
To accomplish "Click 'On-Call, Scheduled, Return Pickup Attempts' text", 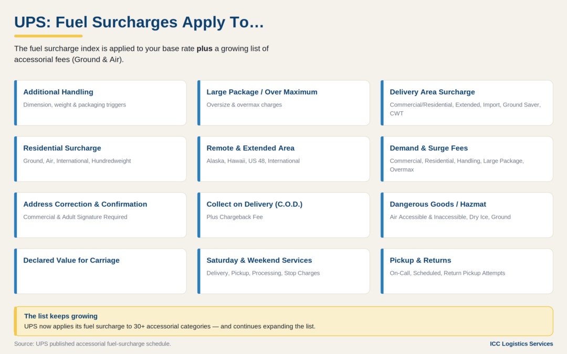I will tap(447, 273).
